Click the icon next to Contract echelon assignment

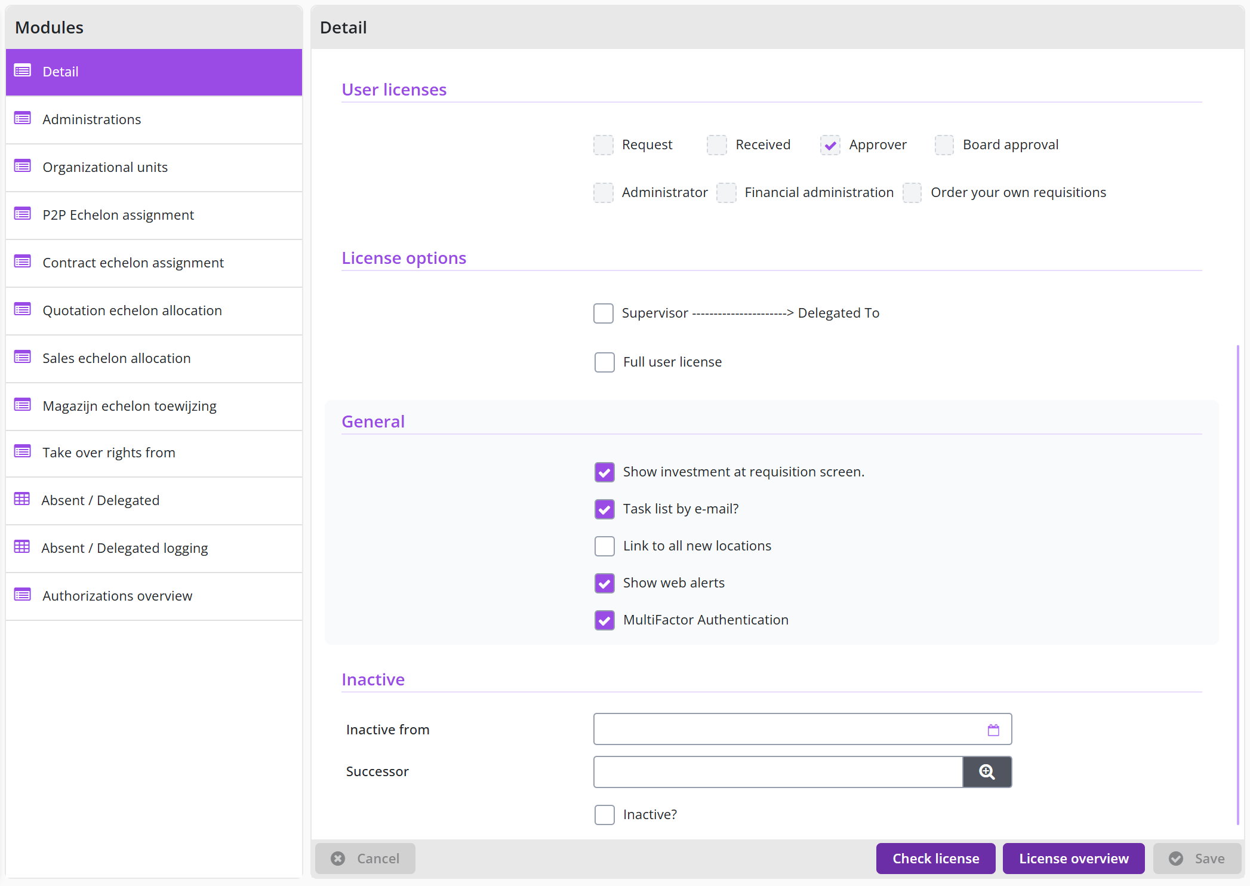(23, 262)
